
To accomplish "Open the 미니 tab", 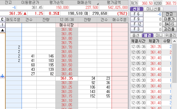I will click(x=159, y=35).
